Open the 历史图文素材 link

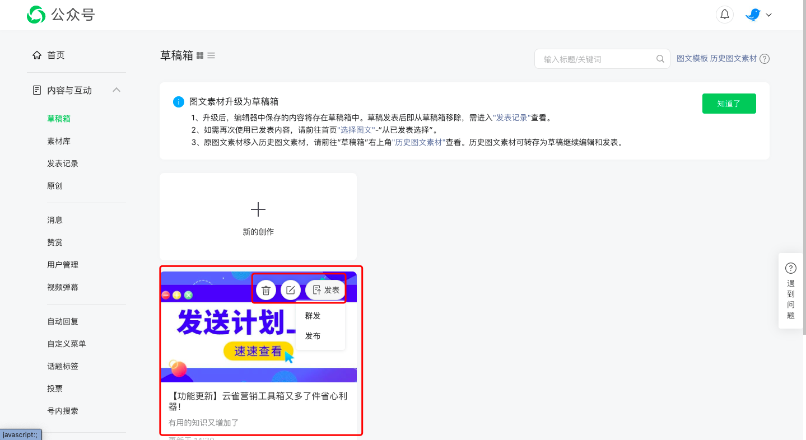pyautogui.click(x=734, y=58)
